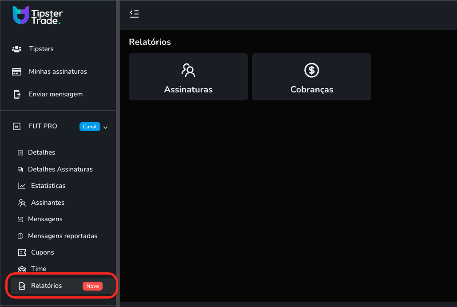Click the Tipster Trade logo
This screenshot has height=307, width=457.
tap(38, 16)
